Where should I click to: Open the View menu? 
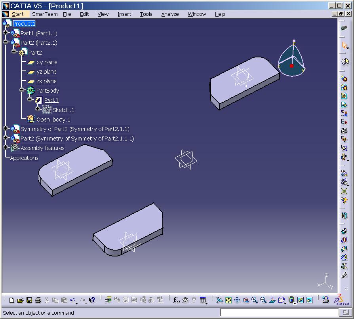103,14
